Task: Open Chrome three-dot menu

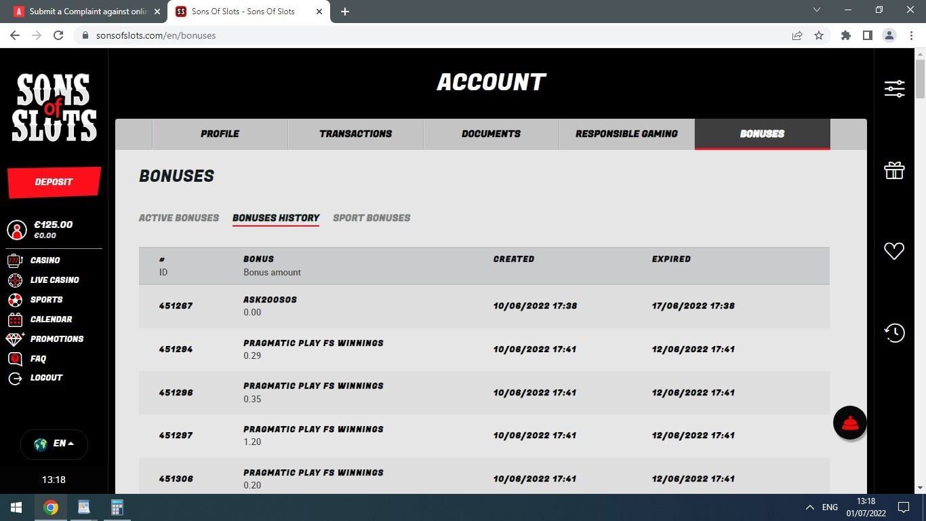Action: point(910,35)
